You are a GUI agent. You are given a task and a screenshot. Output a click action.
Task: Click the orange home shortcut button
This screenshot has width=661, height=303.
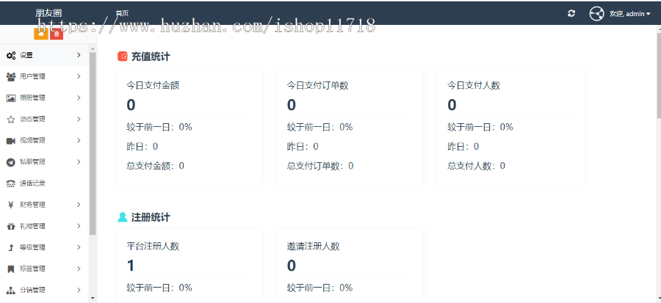click(41, 33)
